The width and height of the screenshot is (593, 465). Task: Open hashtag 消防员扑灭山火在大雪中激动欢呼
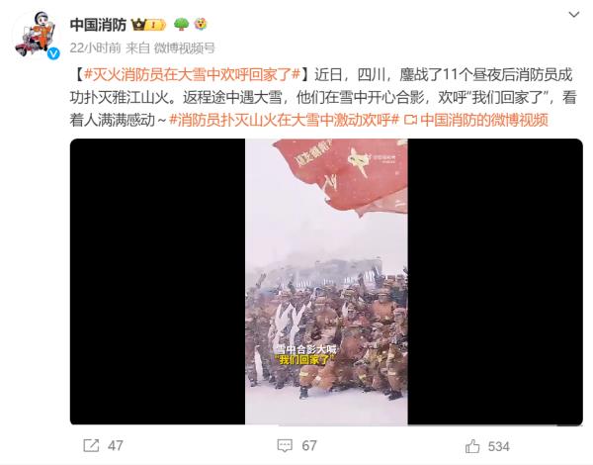coord(284,120)
